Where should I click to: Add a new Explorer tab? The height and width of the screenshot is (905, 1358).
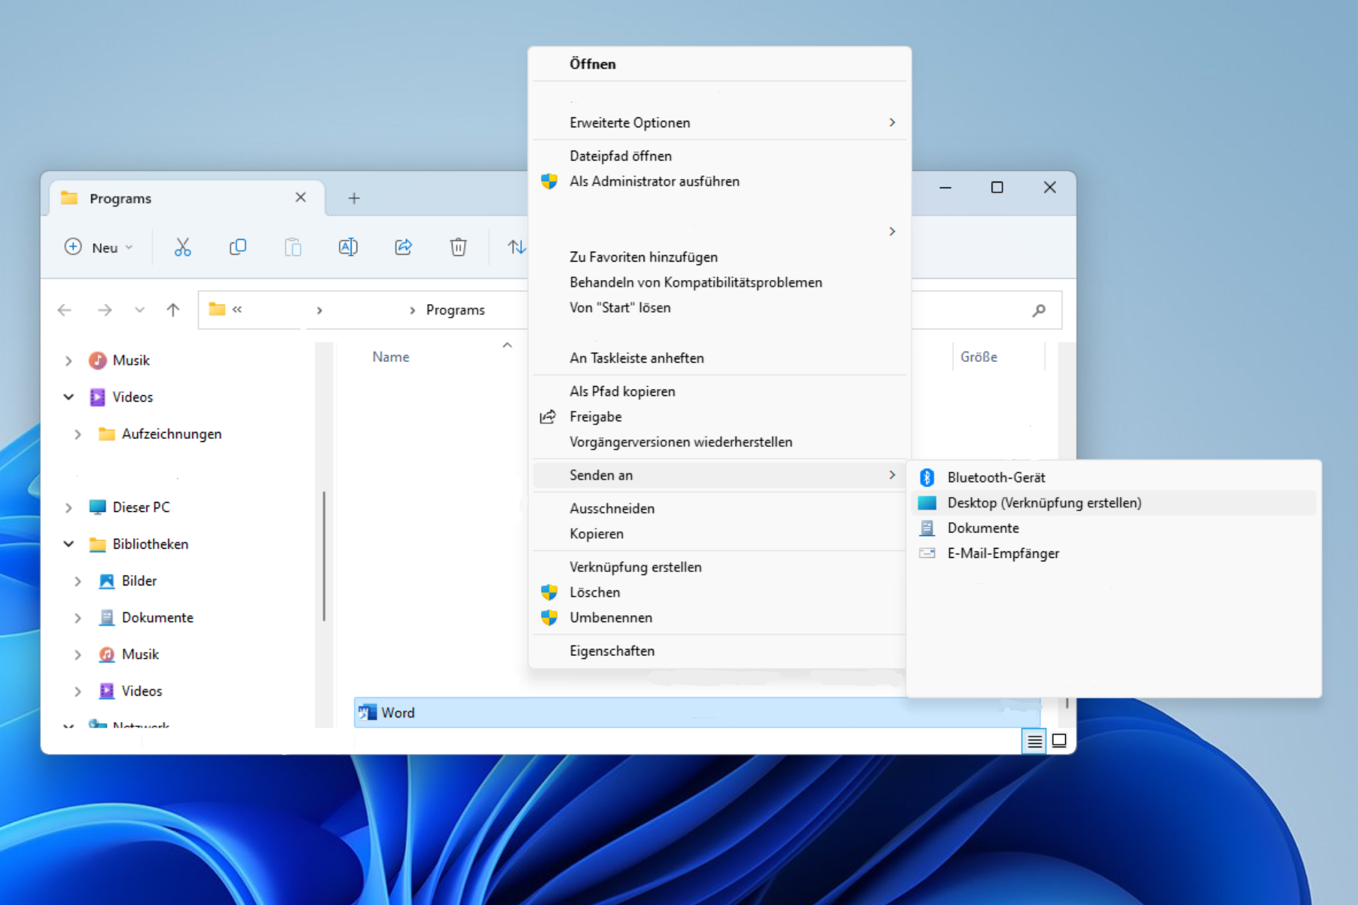click(354, 199)
